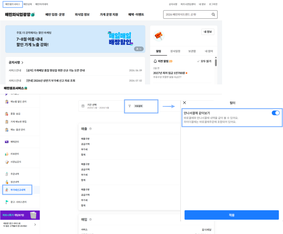Toggle the 만나서결제 같이보기 switch

276,113
